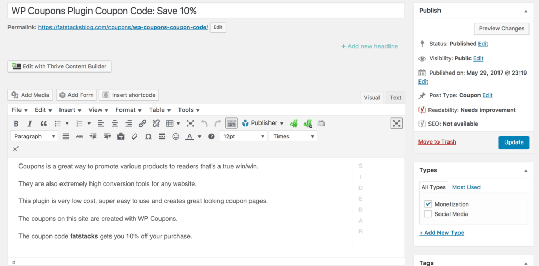The width and height of the screenshot is (539, 266).
Task: Uncheck the Monetization type checkbox
Action: 428,204
